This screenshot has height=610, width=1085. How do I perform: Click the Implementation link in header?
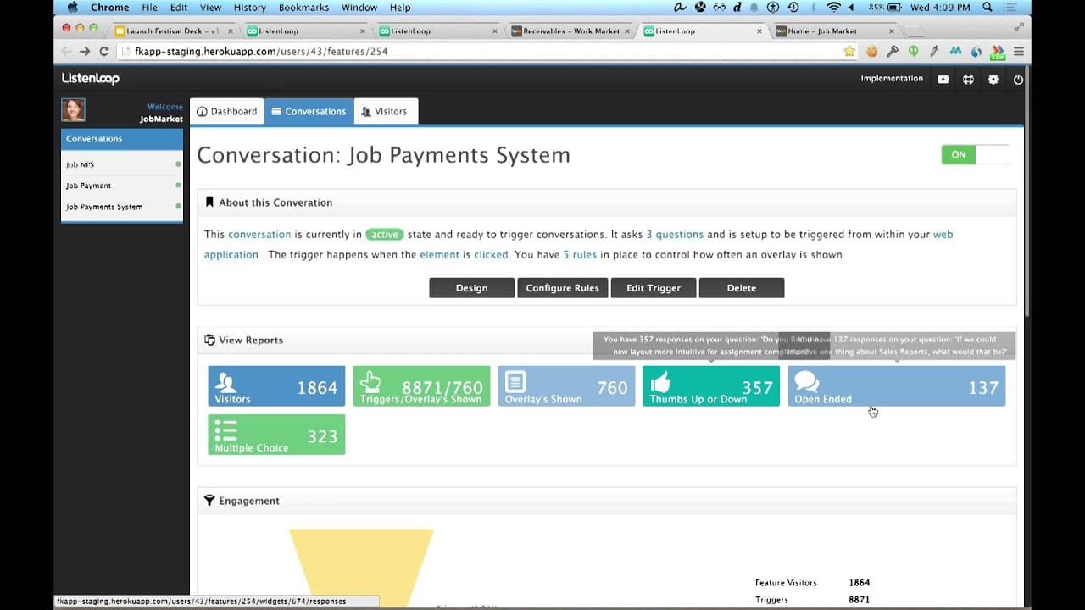[892, 79]
